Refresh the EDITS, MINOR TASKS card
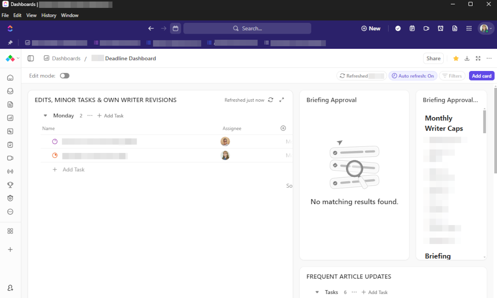 point(271,100)
